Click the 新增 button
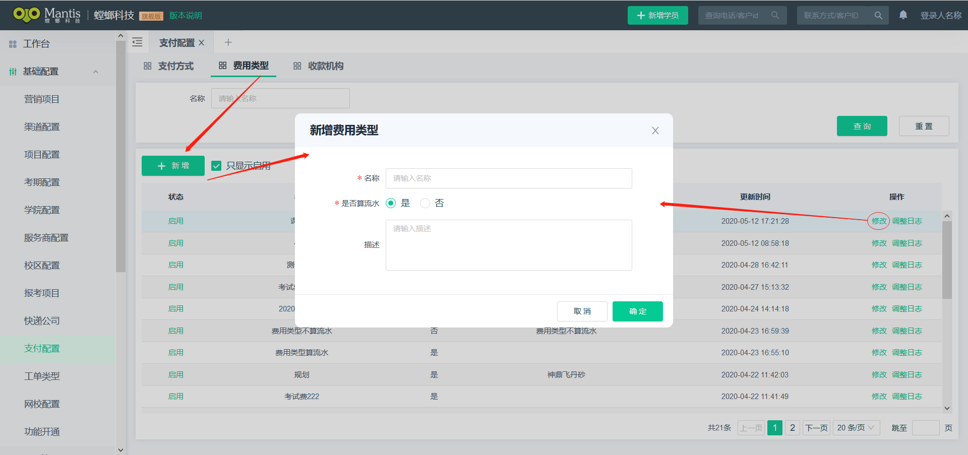Screen dimensions: 968x455 173,166
